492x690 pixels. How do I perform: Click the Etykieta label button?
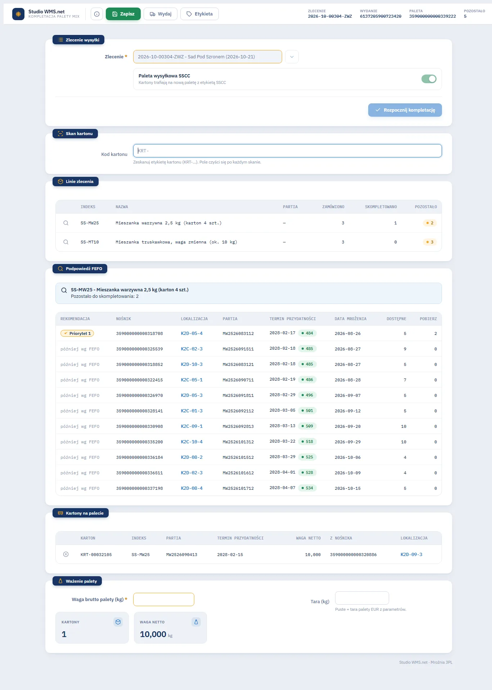click(x=199, y=14)
